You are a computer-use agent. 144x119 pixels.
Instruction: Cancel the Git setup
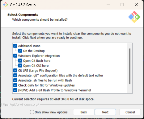coord(130,112)
